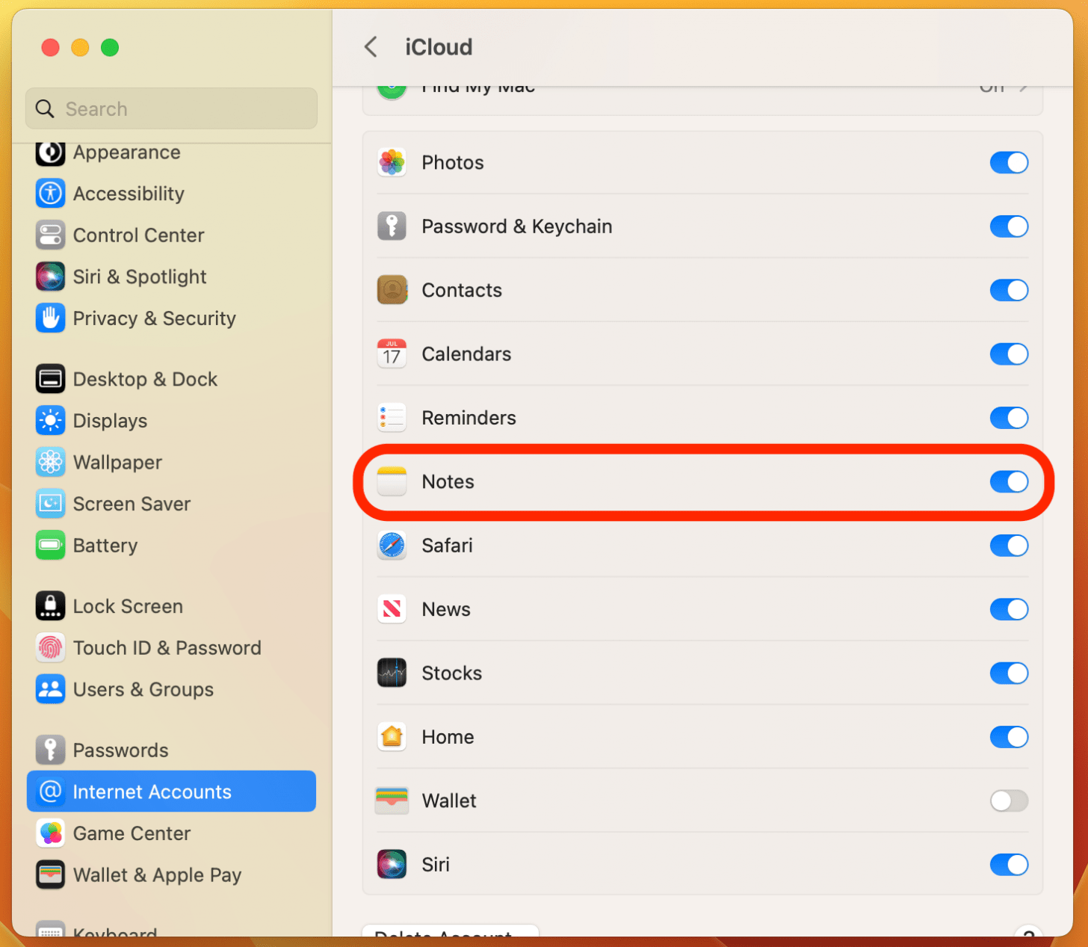Click the Battery icon in sidebar
This screenshot has width=1088, height=947.
[50, 546]
